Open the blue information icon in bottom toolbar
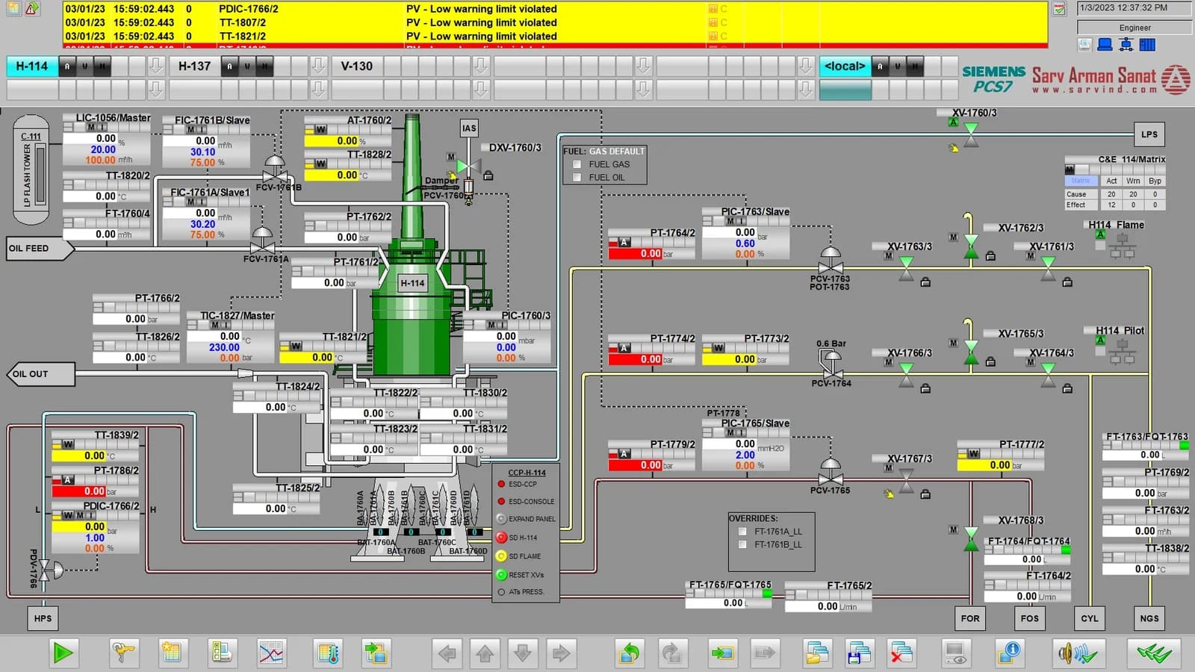The width and height of the screenshot is (1195, 672). click(1010, 653)
